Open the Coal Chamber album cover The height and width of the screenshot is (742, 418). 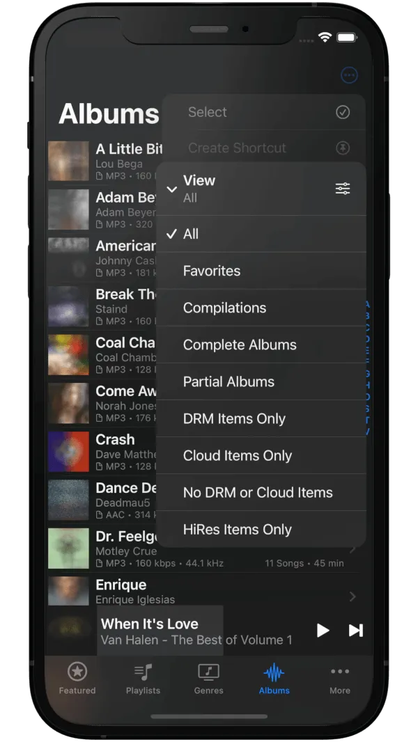69,354
